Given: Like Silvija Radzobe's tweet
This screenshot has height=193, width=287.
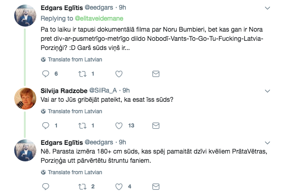Looking at the screenshot, I should pos(118,125).
